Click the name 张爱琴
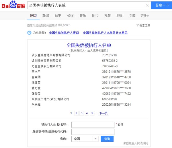This screenshot has width=172, height=148. click(36, 94)
